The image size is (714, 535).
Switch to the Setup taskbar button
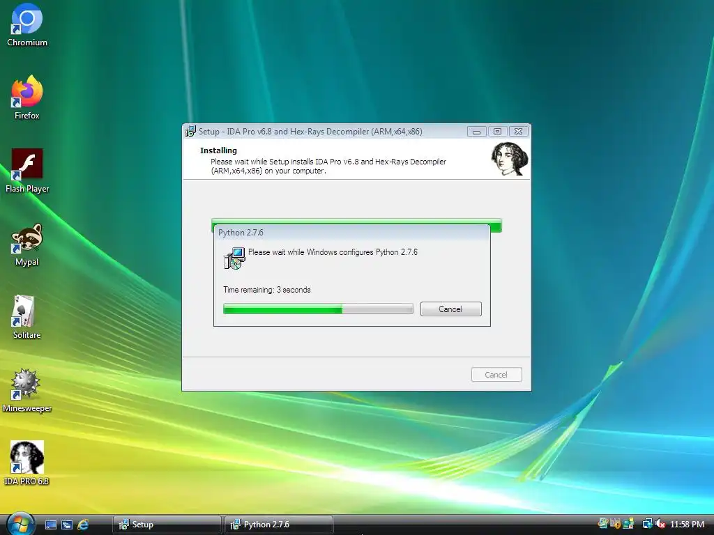(167, 525)
